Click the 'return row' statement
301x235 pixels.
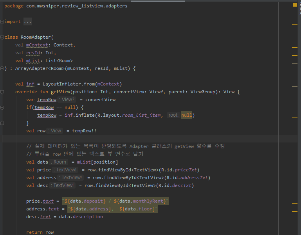pyautogui.click(x=40, y=232)
